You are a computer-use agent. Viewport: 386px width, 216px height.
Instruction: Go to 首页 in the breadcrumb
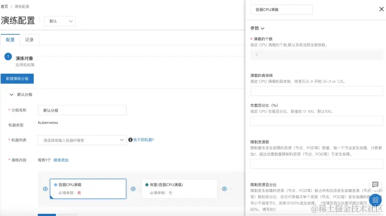(4, 6)
